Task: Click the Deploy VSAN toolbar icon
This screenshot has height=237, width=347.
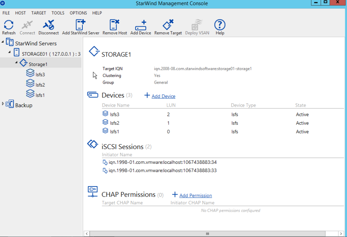Action: coord(197,25)
